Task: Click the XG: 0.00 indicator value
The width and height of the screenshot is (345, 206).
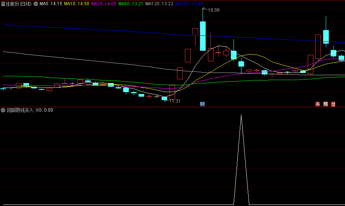Action: [x=44, y=110]
